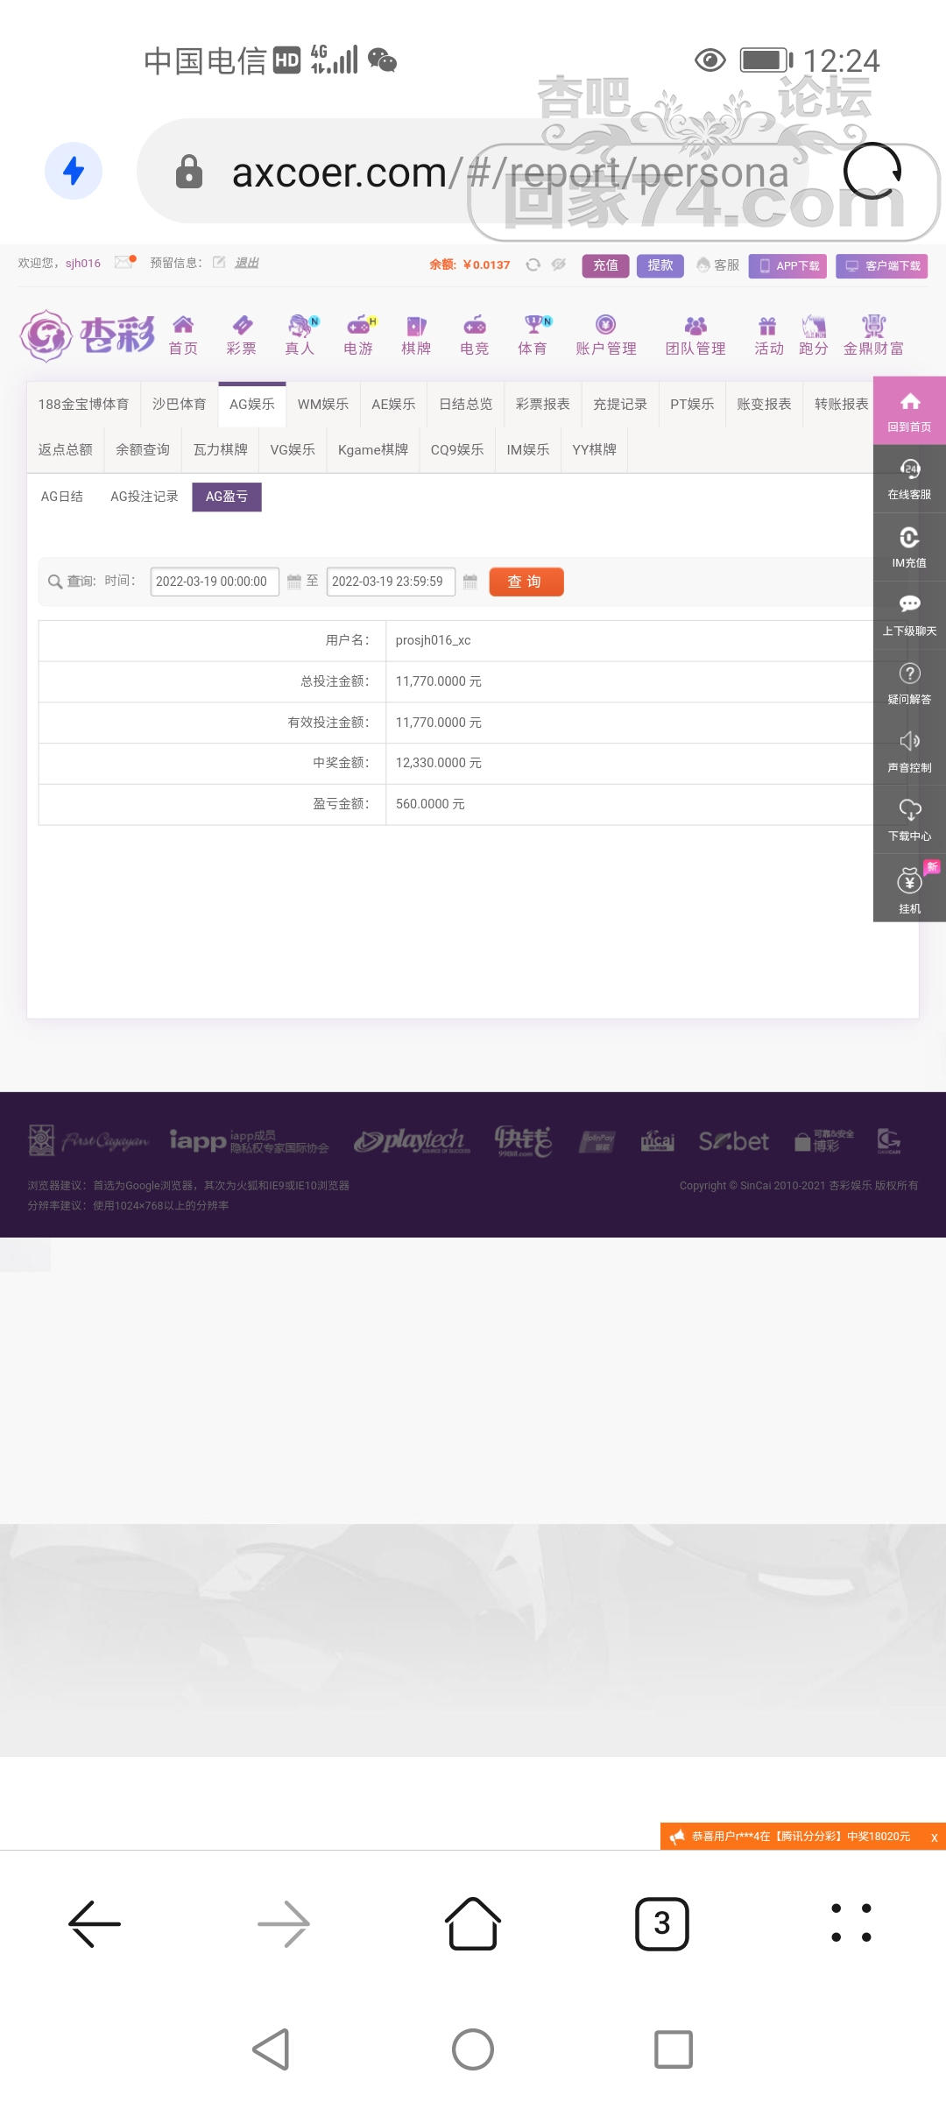
Task: Open 在线客服 online support in sidebar
Action: click(x=909, y=479)
